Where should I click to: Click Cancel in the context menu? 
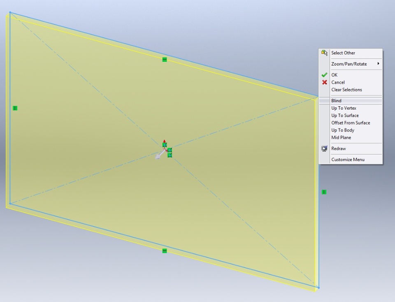(x=351, y=82)
